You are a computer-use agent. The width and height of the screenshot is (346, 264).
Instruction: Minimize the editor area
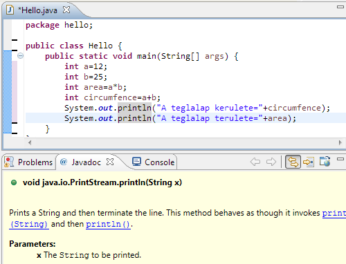coord(340,7)
